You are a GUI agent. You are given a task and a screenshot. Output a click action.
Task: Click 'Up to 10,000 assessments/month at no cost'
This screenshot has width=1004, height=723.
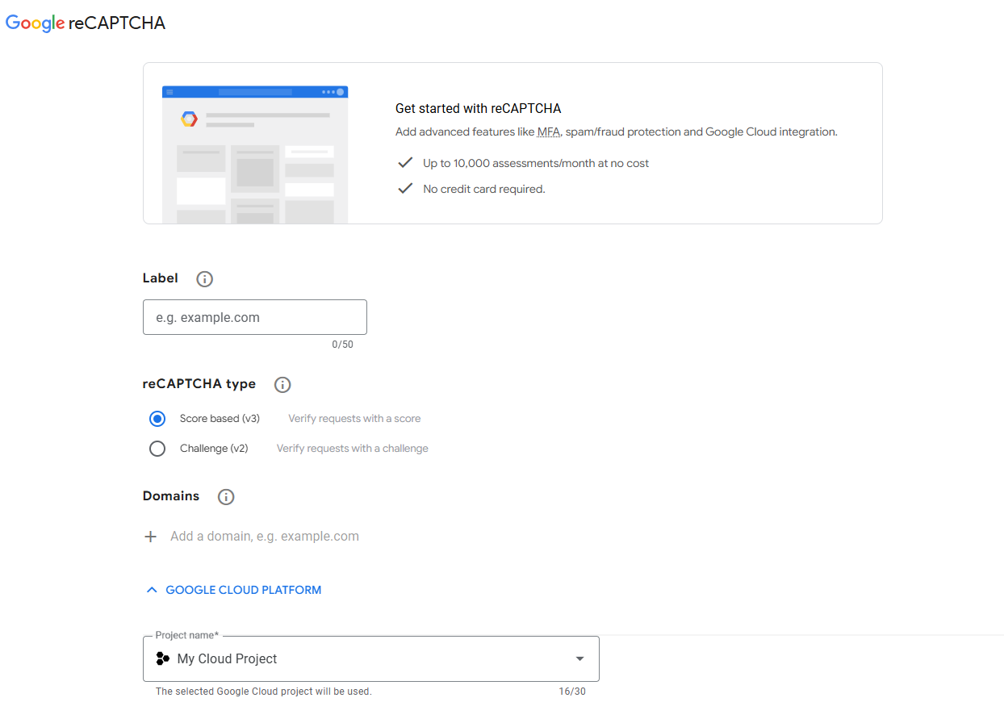[536, 163]
